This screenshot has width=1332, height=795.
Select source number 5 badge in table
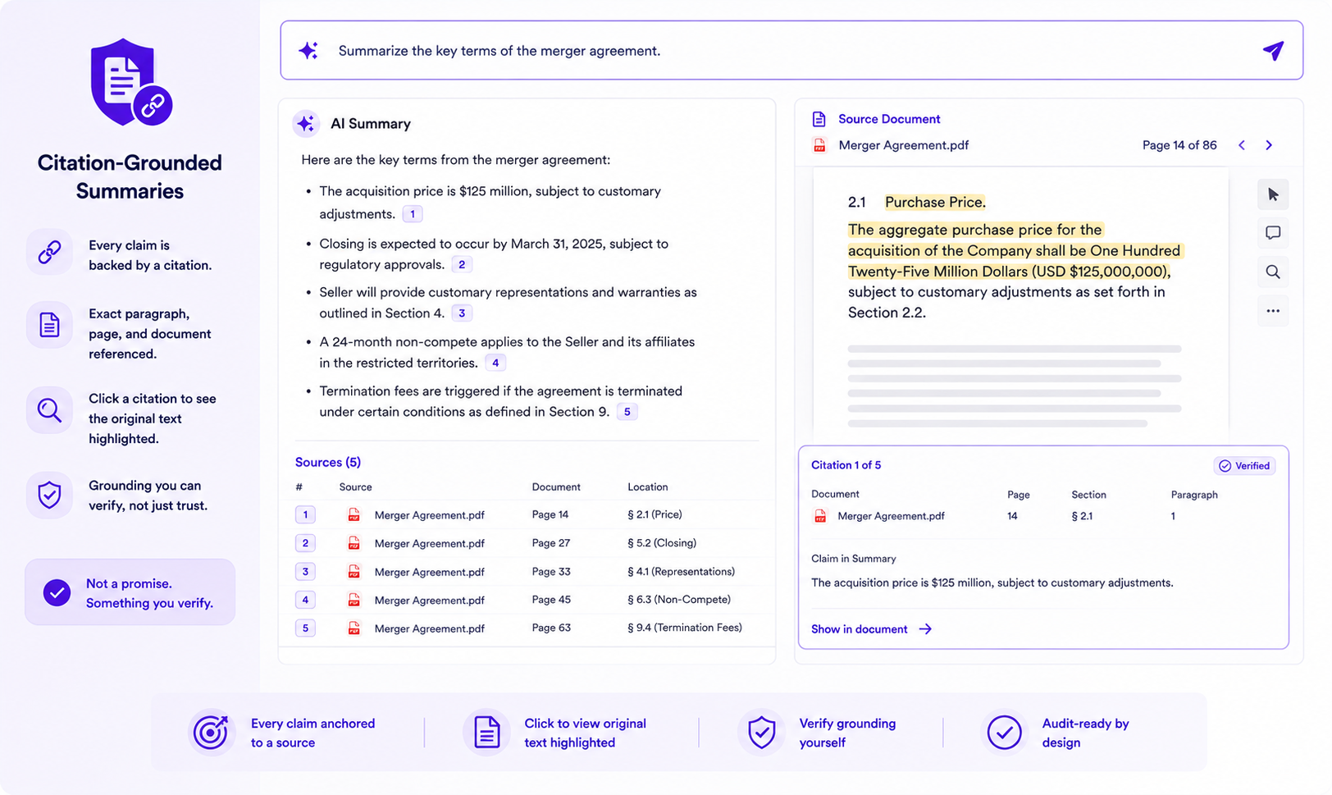(305, 628)
